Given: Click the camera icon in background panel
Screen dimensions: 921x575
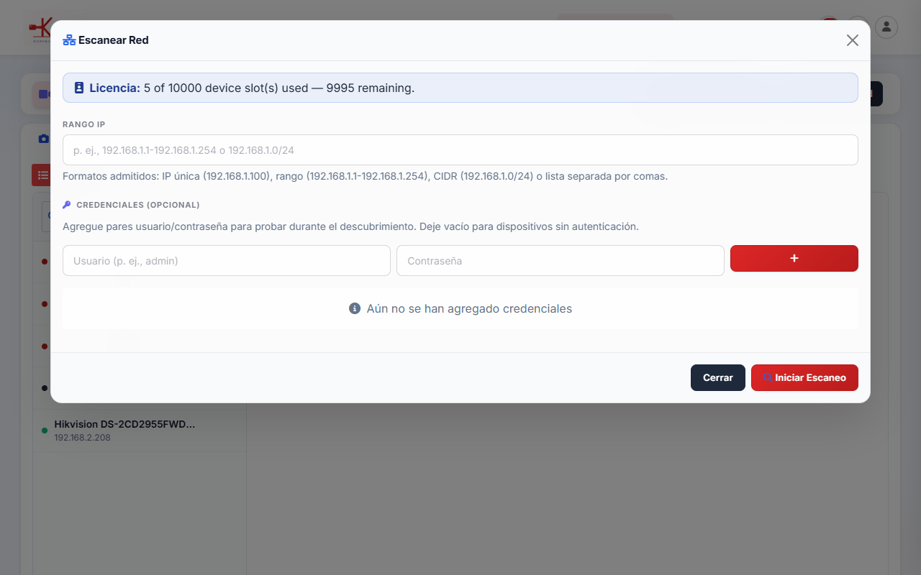Looking at the screenshot, I should (x=43, y=138).
